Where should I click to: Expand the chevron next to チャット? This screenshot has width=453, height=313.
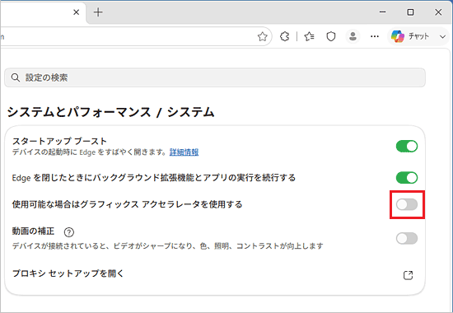[x=442, y=37]
